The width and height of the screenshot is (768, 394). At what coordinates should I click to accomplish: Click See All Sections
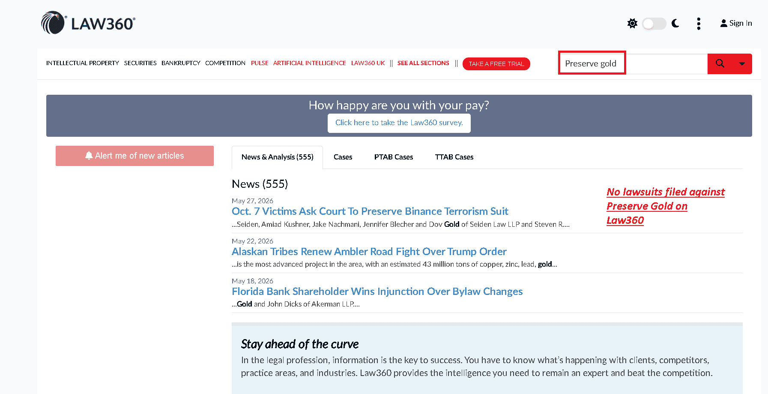423,63
